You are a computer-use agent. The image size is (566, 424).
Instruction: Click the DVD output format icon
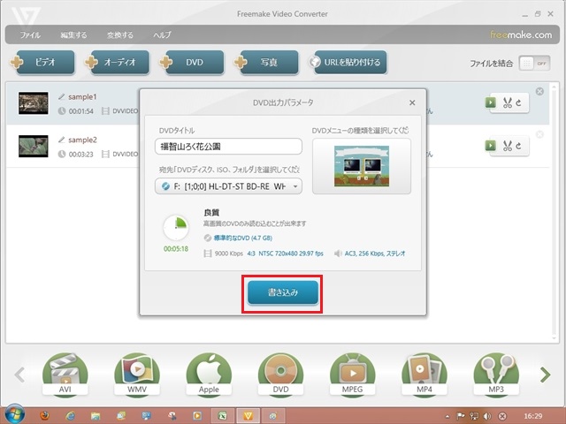click(x=280, y=374)
